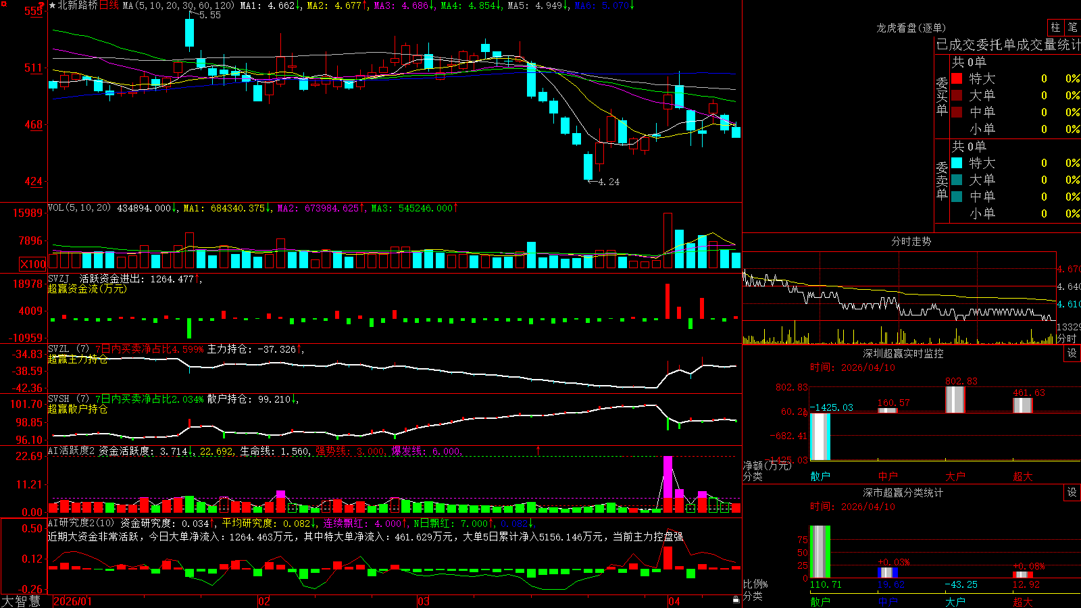
Task: Click the tall magenta bar in AI活跃度2 panel
Action: 668,477
